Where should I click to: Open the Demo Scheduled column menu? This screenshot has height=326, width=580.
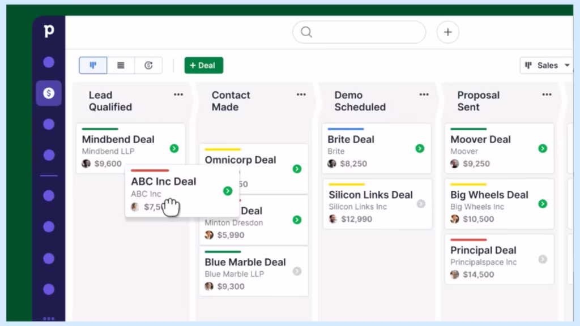424,94
